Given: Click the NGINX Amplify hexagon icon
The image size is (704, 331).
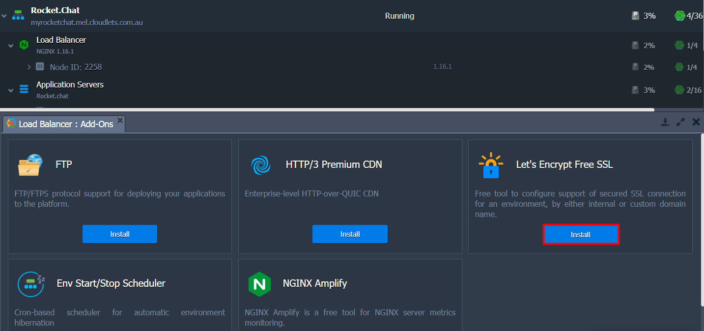Looking at the screenshot, I should (259, 284).
